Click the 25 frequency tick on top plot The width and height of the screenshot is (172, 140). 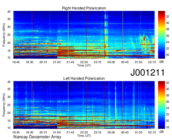[x=9, y=35]
